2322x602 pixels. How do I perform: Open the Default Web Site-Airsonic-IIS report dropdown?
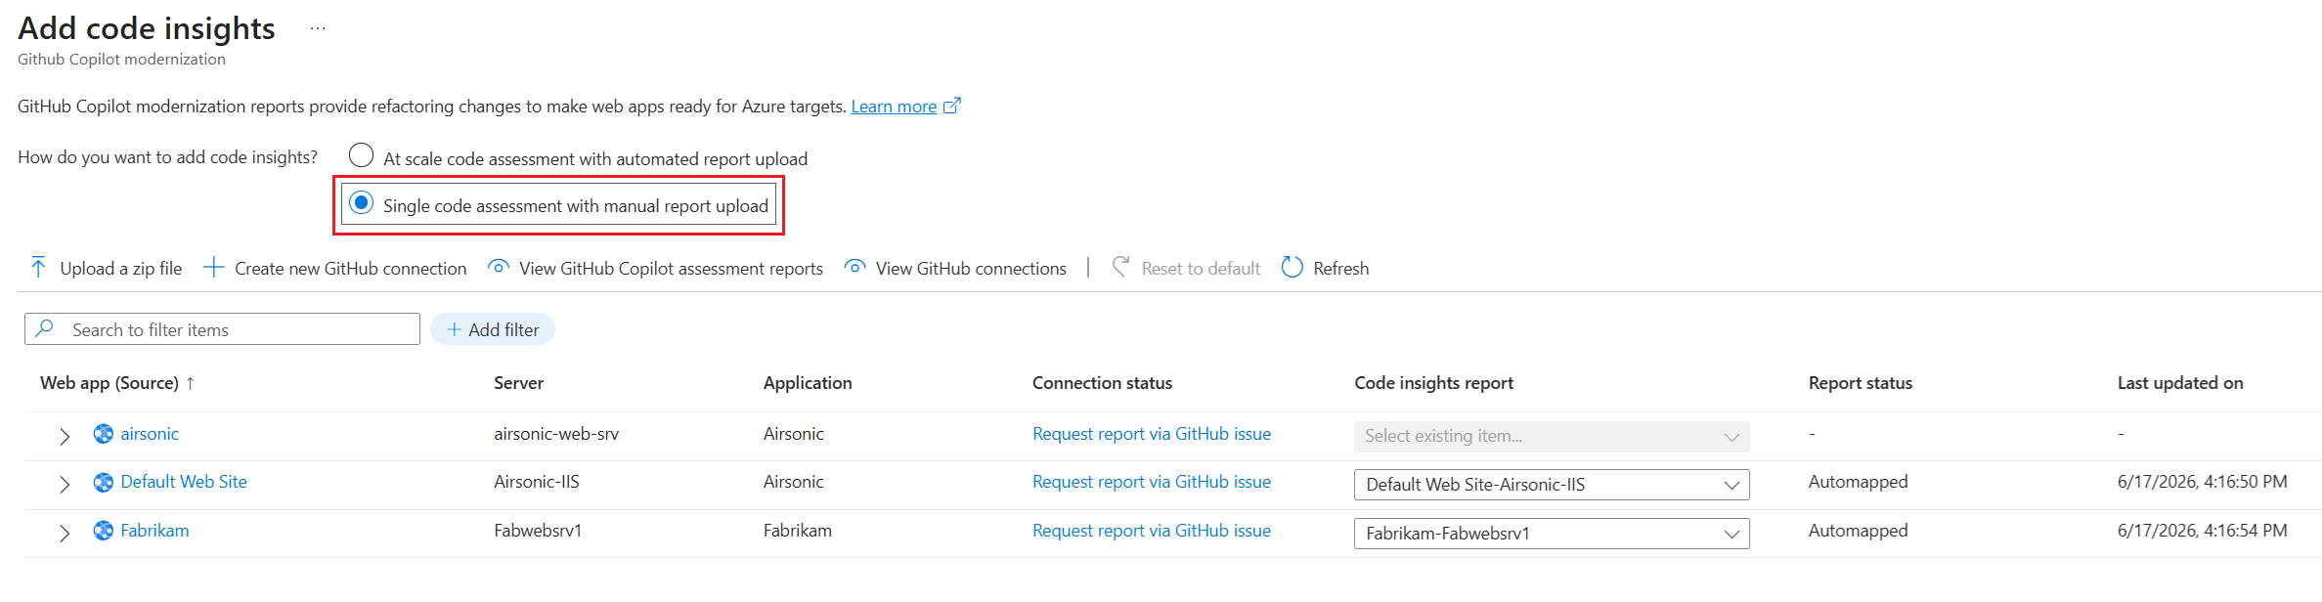(1552, 485)
